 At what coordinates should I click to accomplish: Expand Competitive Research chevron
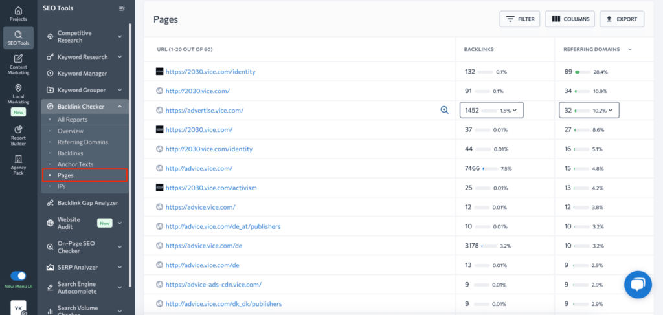(120, 37)
